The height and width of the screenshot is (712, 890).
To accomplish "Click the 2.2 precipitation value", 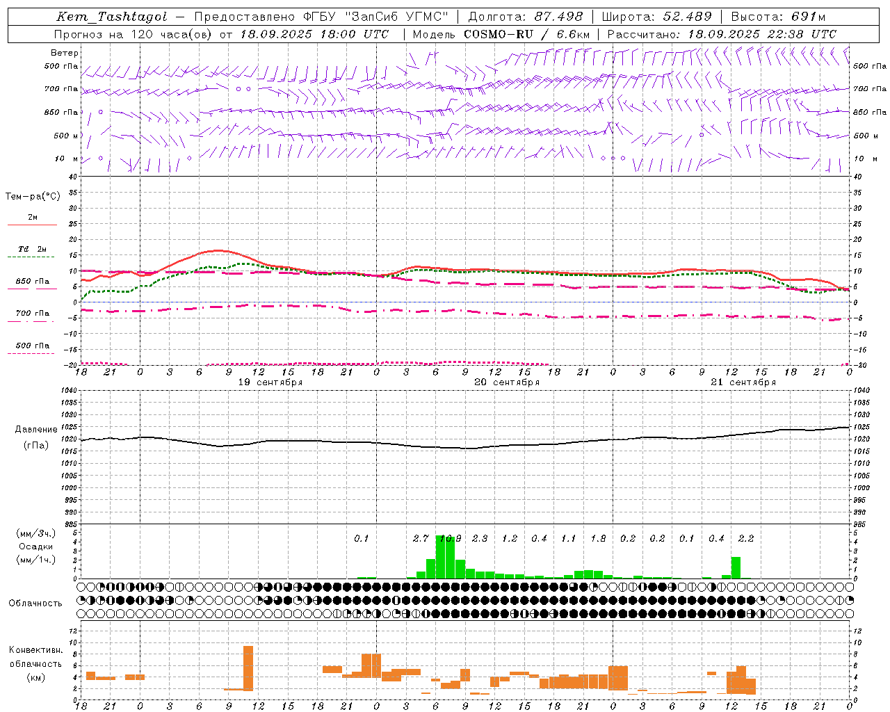I will coord(746,538).
